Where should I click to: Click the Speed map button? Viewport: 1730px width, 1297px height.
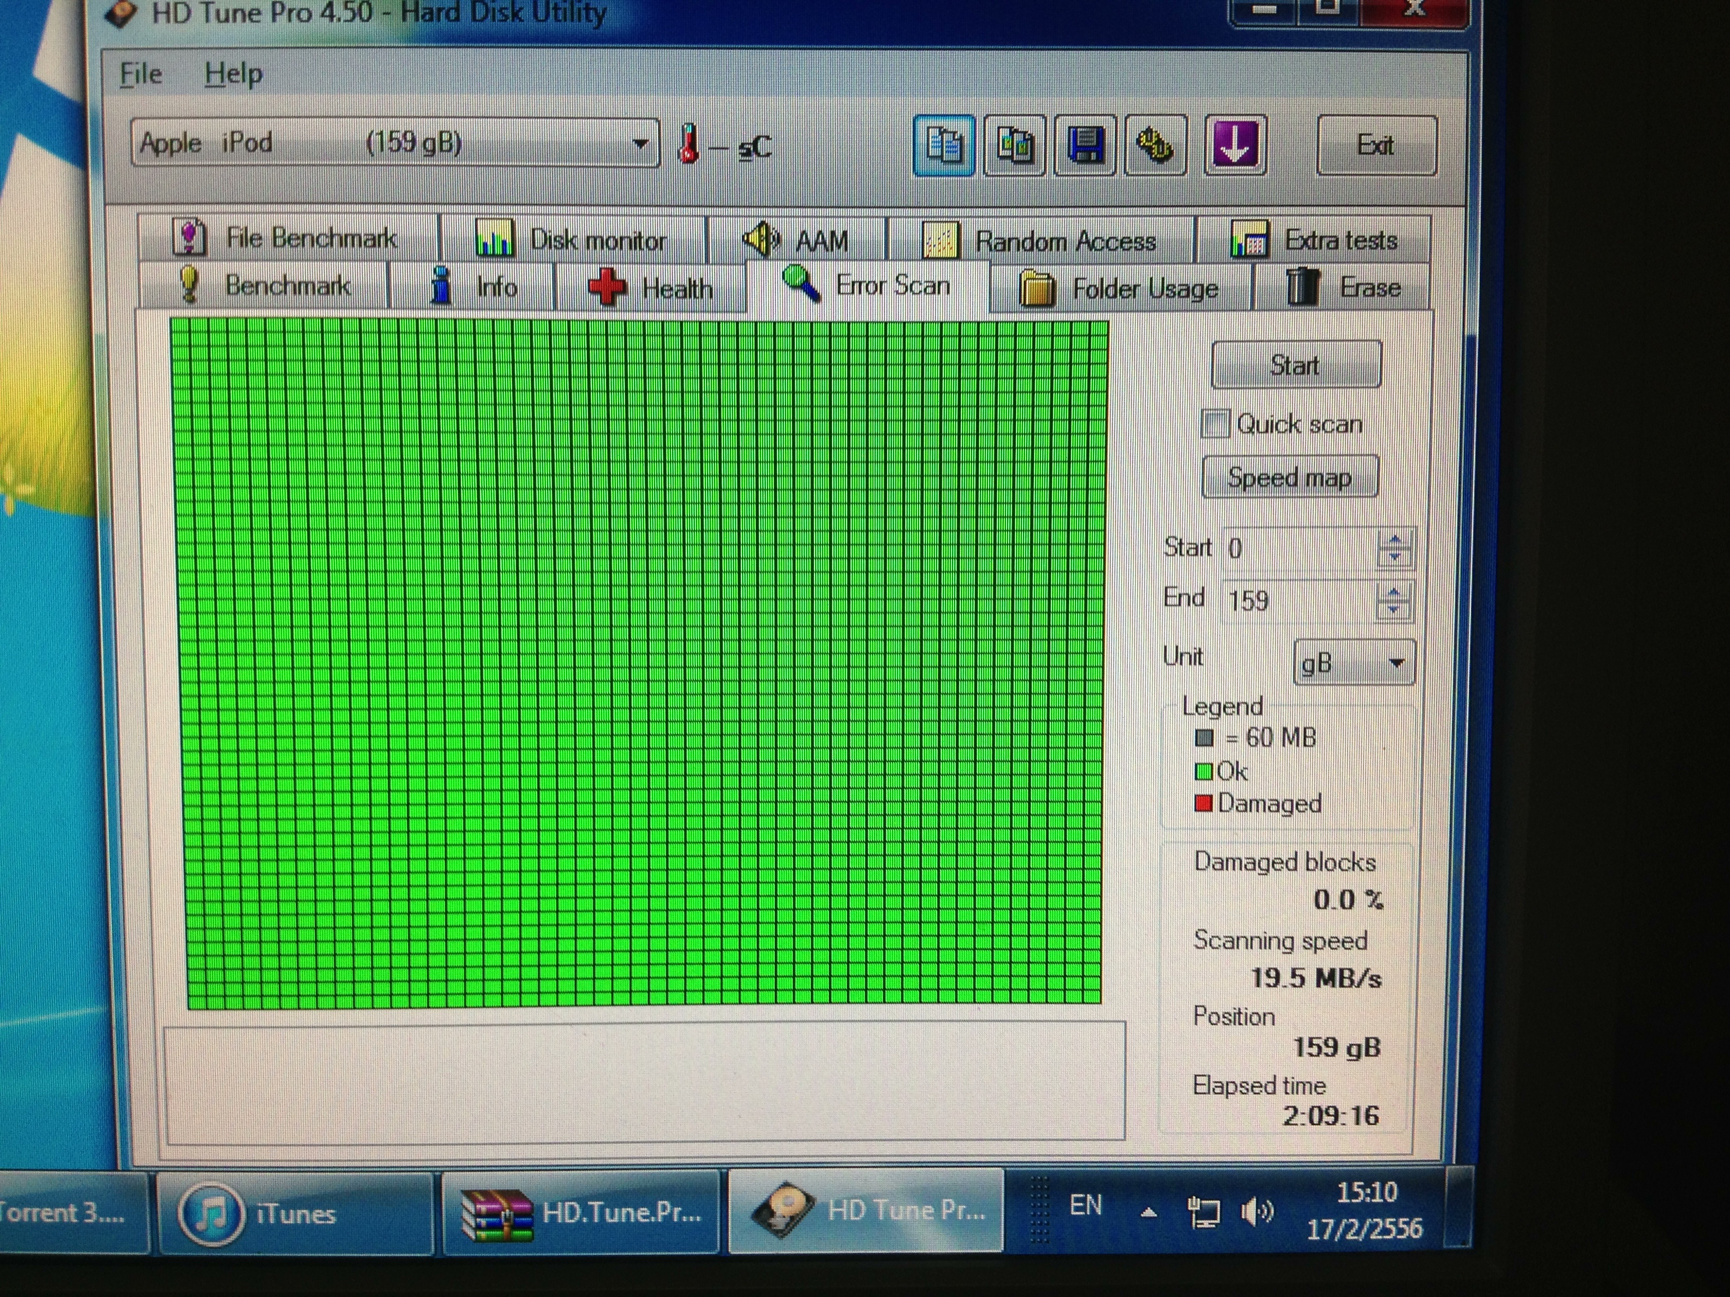pos(1289,478)
